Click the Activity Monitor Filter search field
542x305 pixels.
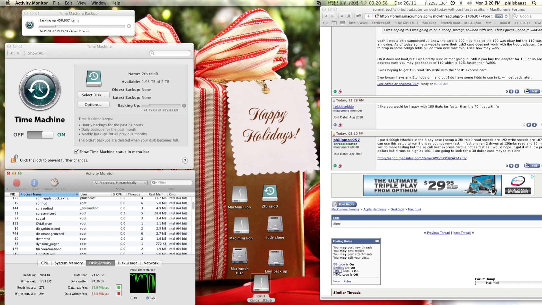click(172, 183)
